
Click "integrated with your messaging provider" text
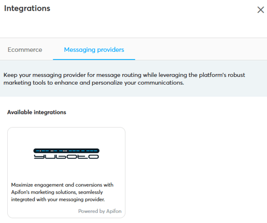pos(58,200)
